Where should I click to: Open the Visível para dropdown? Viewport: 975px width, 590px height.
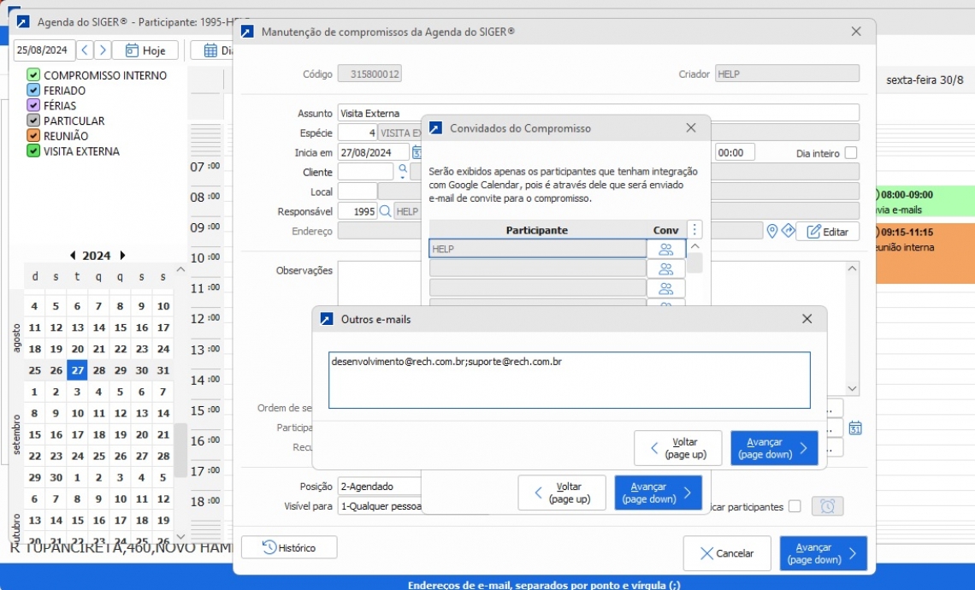coord(379,506)
